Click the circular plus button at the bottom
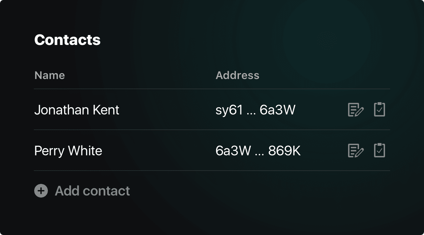 point(41,191)
